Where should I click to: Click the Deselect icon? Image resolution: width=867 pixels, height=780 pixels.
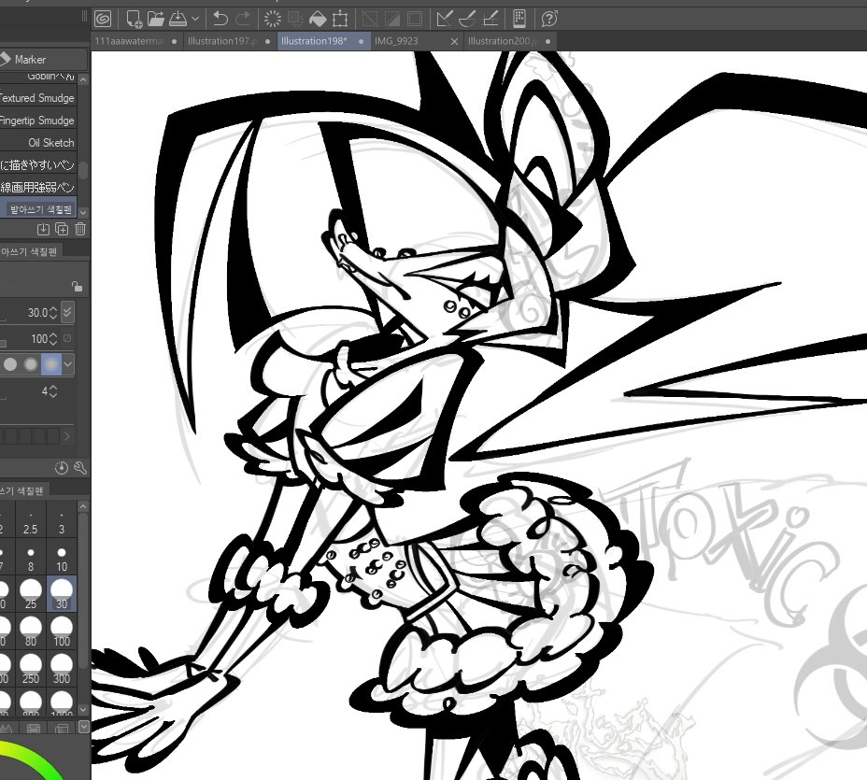(x=369, y=20)
